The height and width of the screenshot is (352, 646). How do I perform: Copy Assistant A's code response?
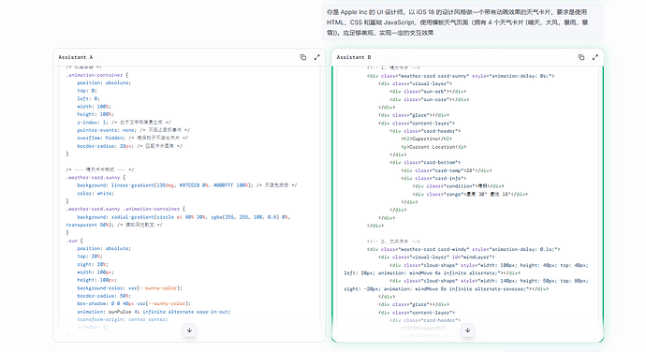point(303,57)
